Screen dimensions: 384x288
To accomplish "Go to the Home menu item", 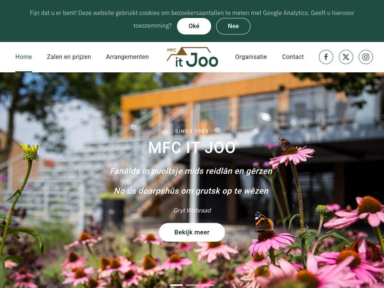I will [24, 57].
